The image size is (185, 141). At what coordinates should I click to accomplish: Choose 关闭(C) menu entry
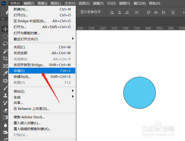[x=42, y=47]
